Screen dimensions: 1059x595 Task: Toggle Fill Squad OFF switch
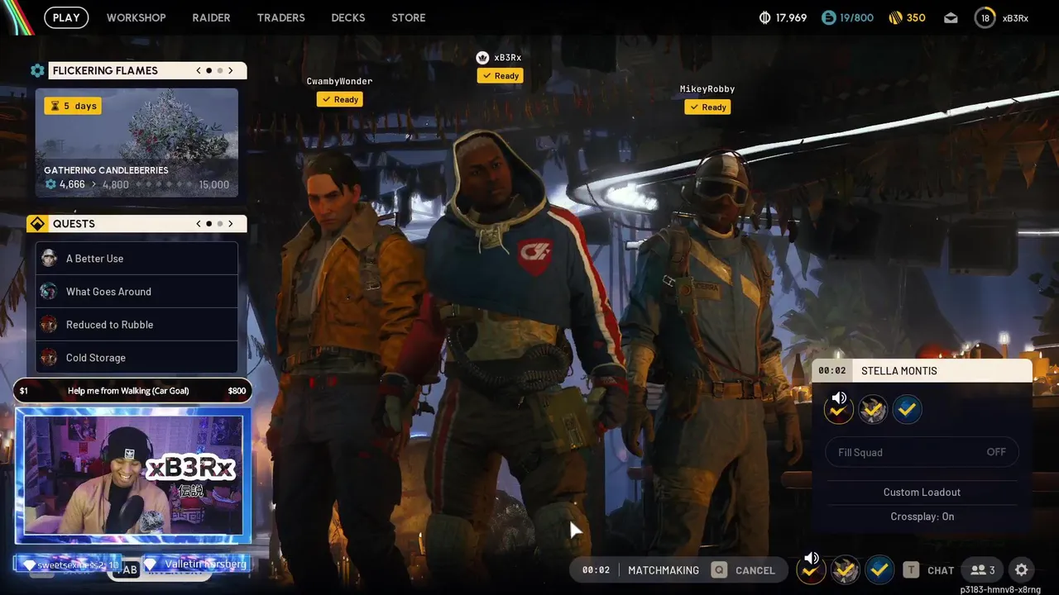click(x=922, y=452)
